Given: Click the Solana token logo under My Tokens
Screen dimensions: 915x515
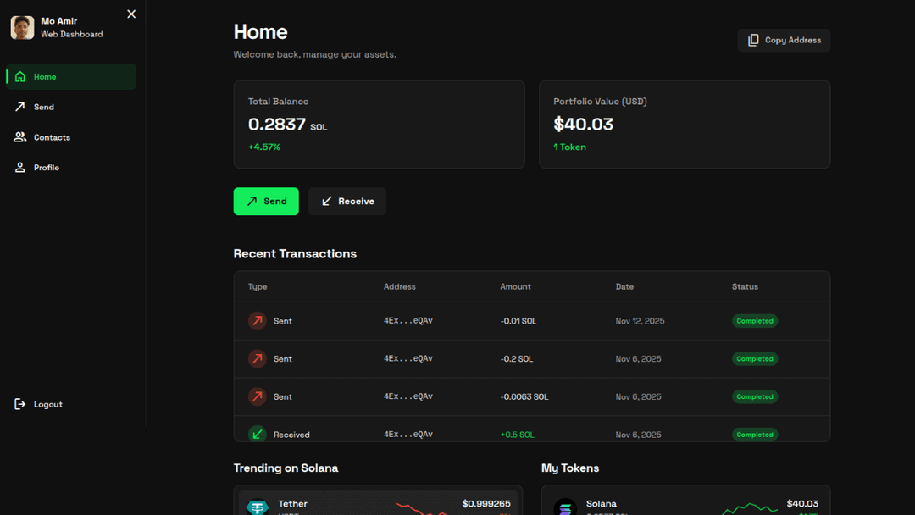Looking at the screenshot, I should click(564, 506).
